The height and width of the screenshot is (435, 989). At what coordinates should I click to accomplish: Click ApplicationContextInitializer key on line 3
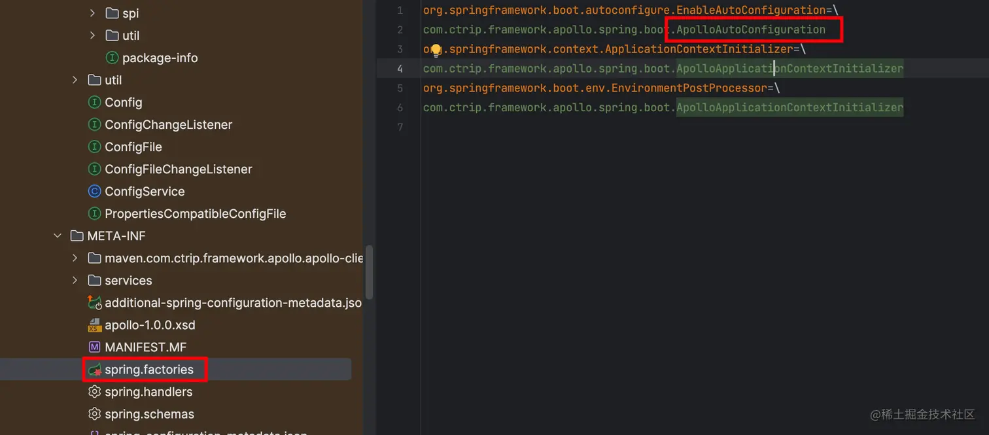click(699, 49)
